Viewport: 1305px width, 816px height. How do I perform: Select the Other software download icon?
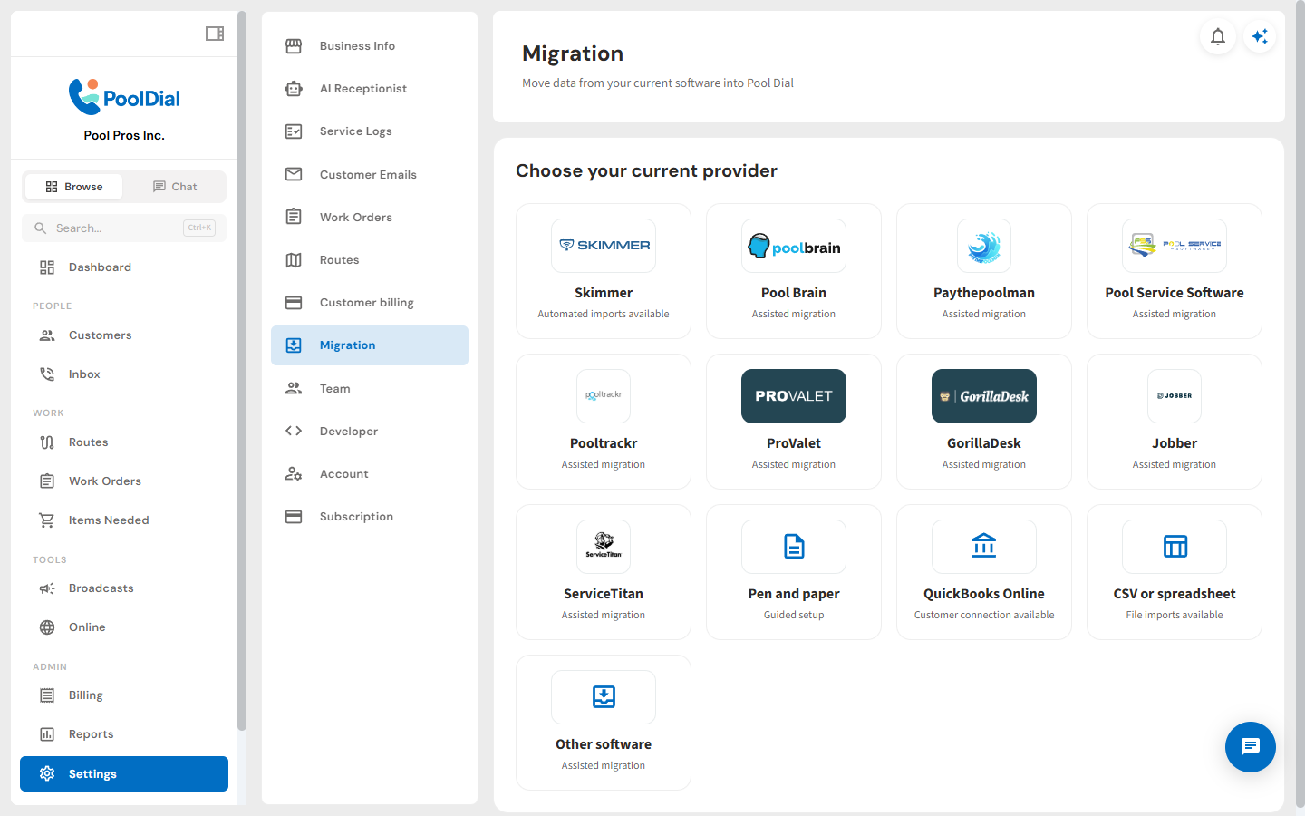pyautogui.click(x=604, y=697)
